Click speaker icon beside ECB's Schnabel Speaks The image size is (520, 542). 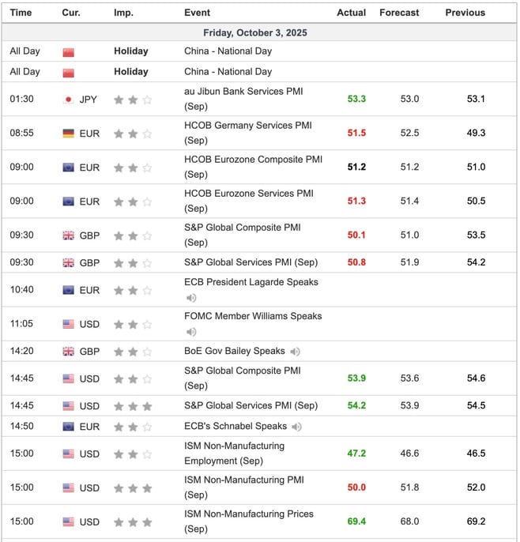click(x=296, y=427)
